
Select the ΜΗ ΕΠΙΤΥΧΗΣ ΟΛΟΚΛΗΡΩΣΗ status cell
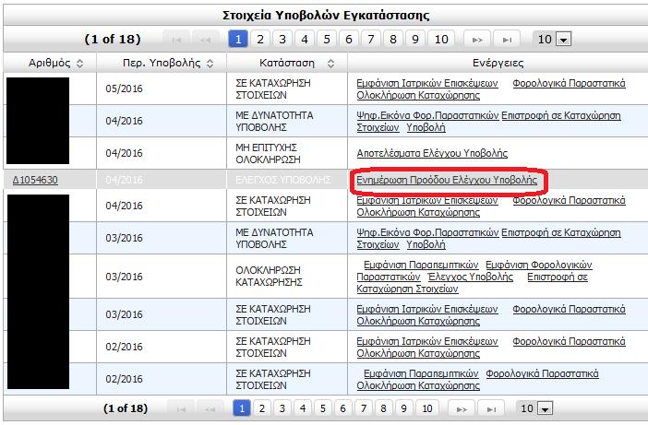click(287, 153)
